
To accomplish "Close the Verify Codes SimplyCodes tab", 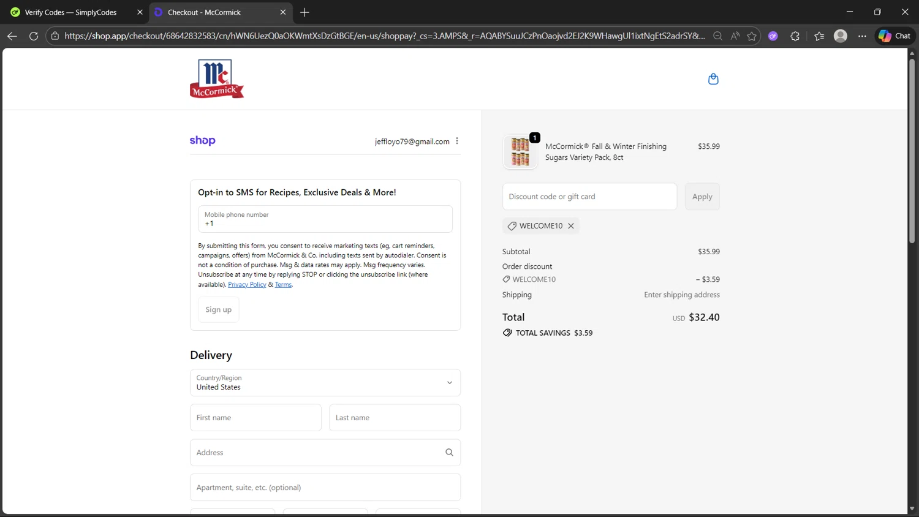I will tap(140, 12).
